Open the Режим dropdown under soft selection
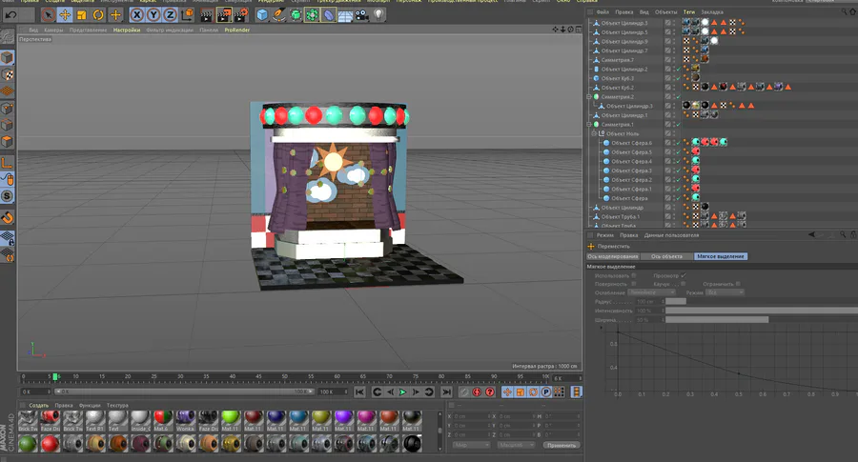Image resolution: width=858 pixels, height=462 pixels. (x=725, y=292)
